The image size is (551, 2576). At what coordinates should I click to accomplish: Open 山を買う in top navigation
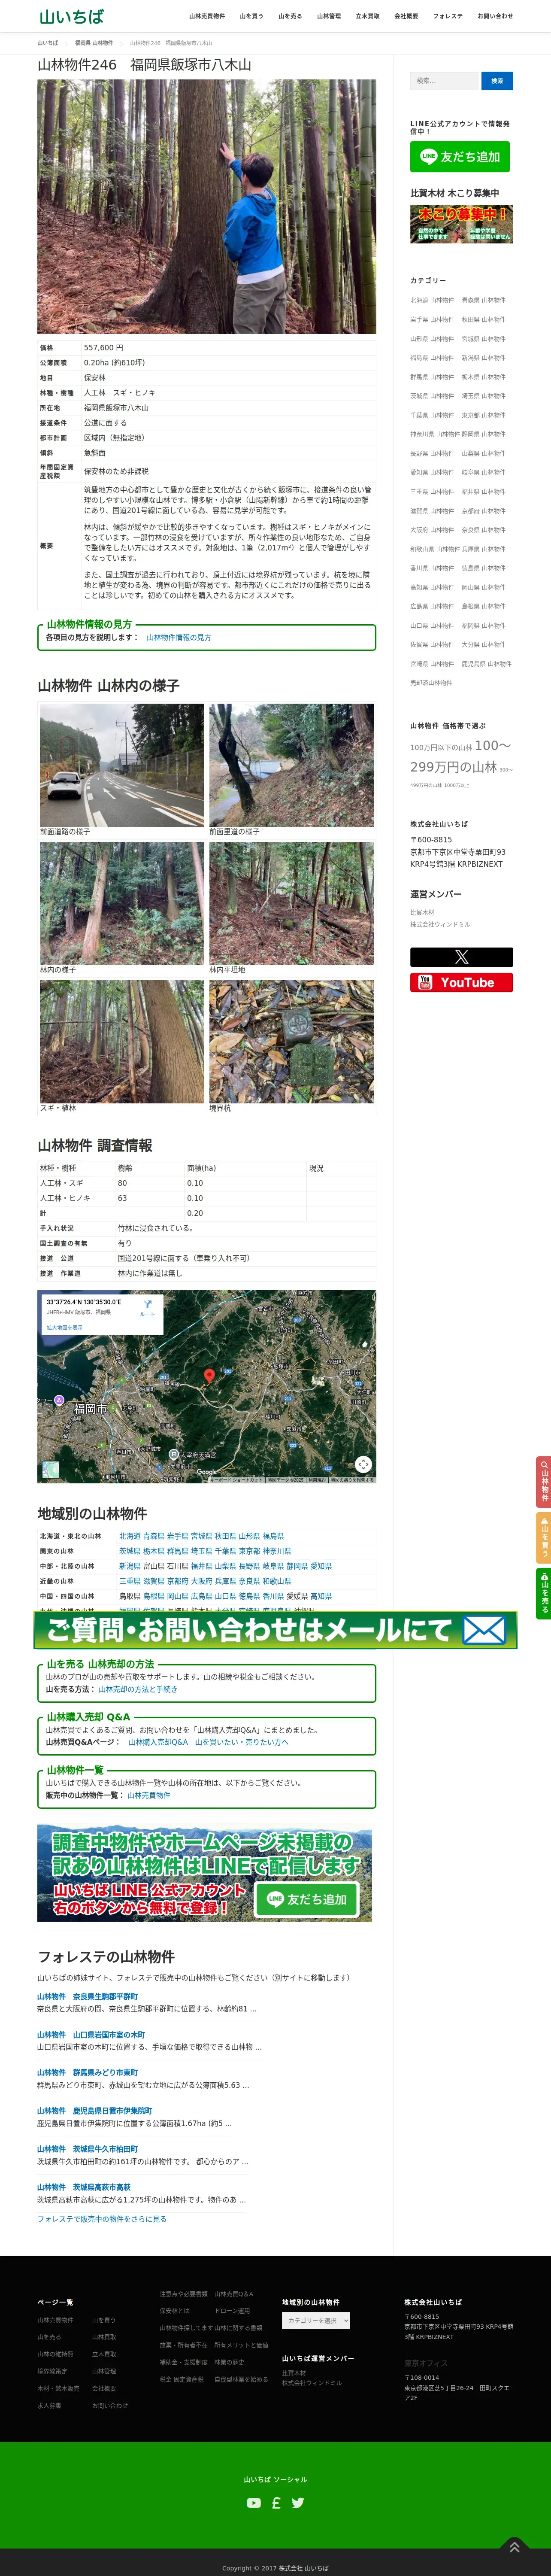[251, 16]
